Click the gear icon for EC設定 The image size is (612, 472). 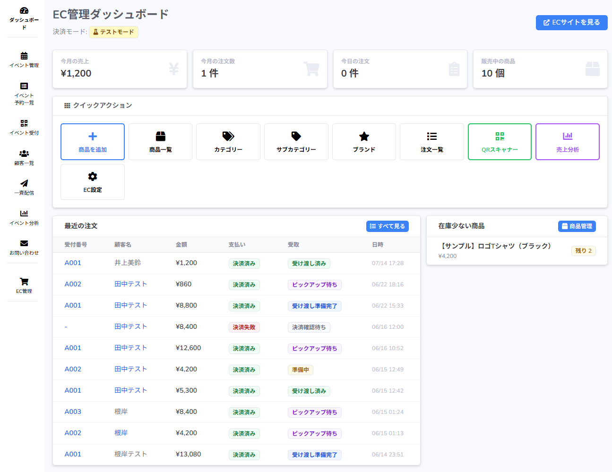click(x=93, y=176)
